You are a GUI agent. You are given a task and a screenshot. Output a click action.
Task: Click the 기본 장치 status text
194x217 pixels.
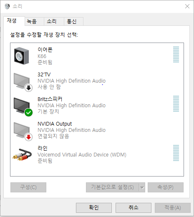[48, 111]
